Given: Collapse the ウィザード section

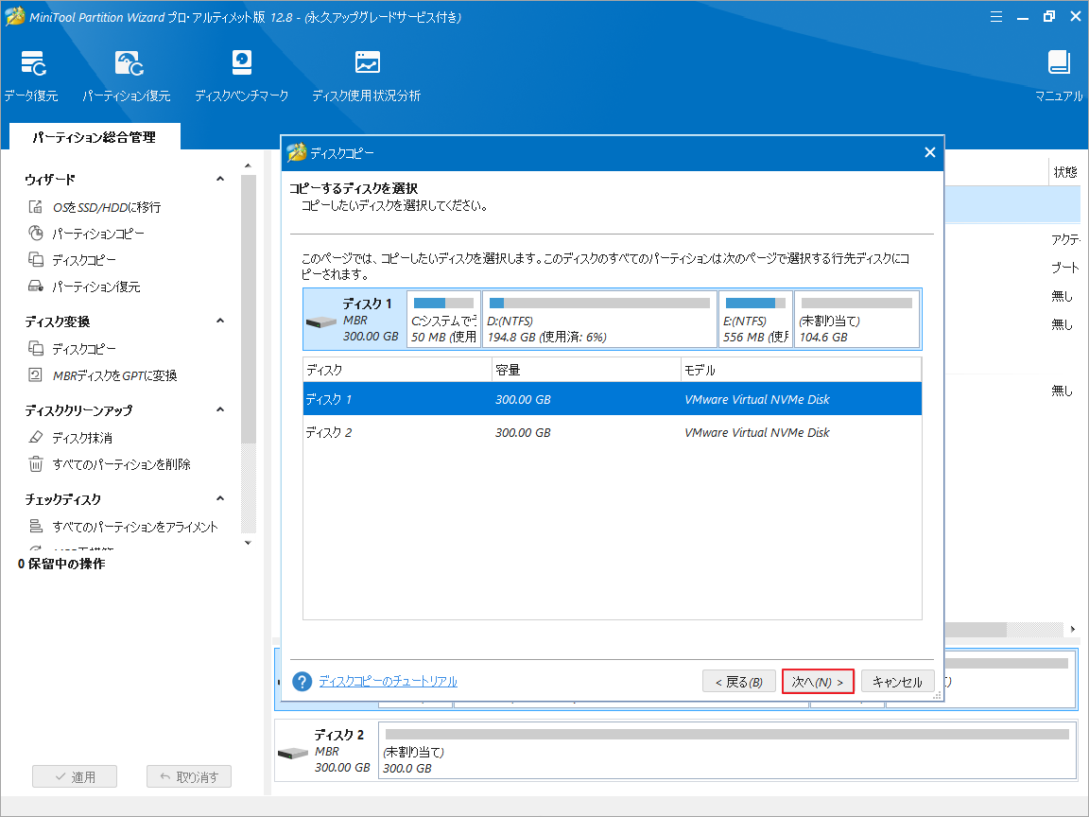Looking at the screenshot, I should click(220, 180).
